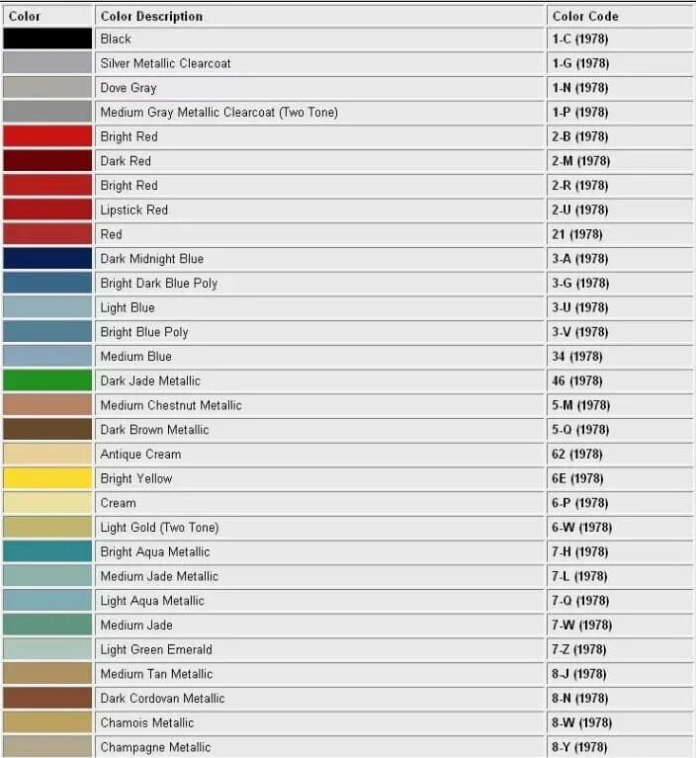696x758 pixels.
Task: Click the Chamois Metallic swatch
Action: click(47, 722)
